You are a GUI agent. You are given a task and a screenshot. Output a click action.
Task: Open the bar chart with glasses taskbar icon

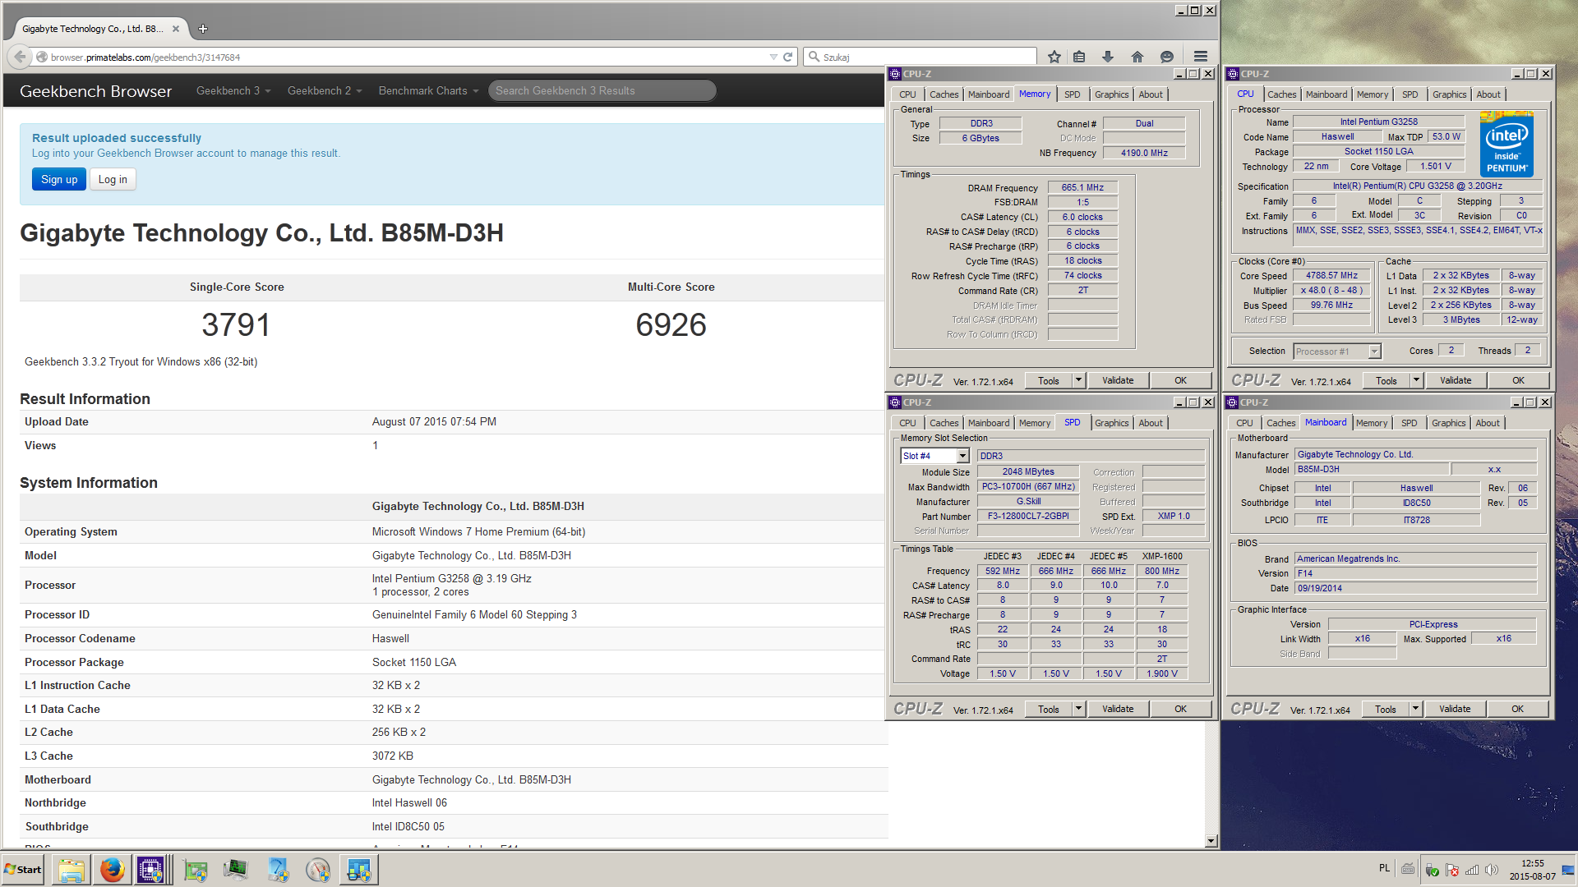[x=359, y=870]
